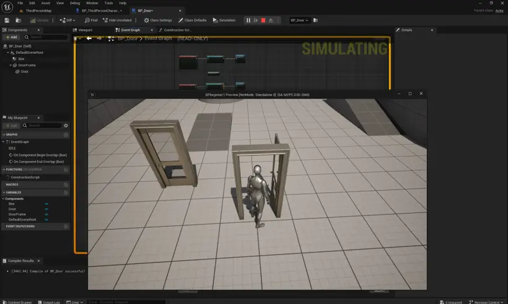Close the Components panel
Screen dimensions: 508x304
click(38, 30)
